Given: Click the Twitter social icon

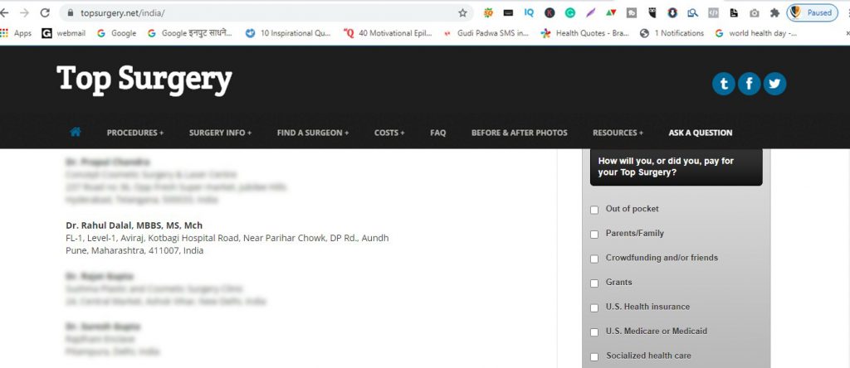Looking at the screenshot, I should click(x=774, y=84).
